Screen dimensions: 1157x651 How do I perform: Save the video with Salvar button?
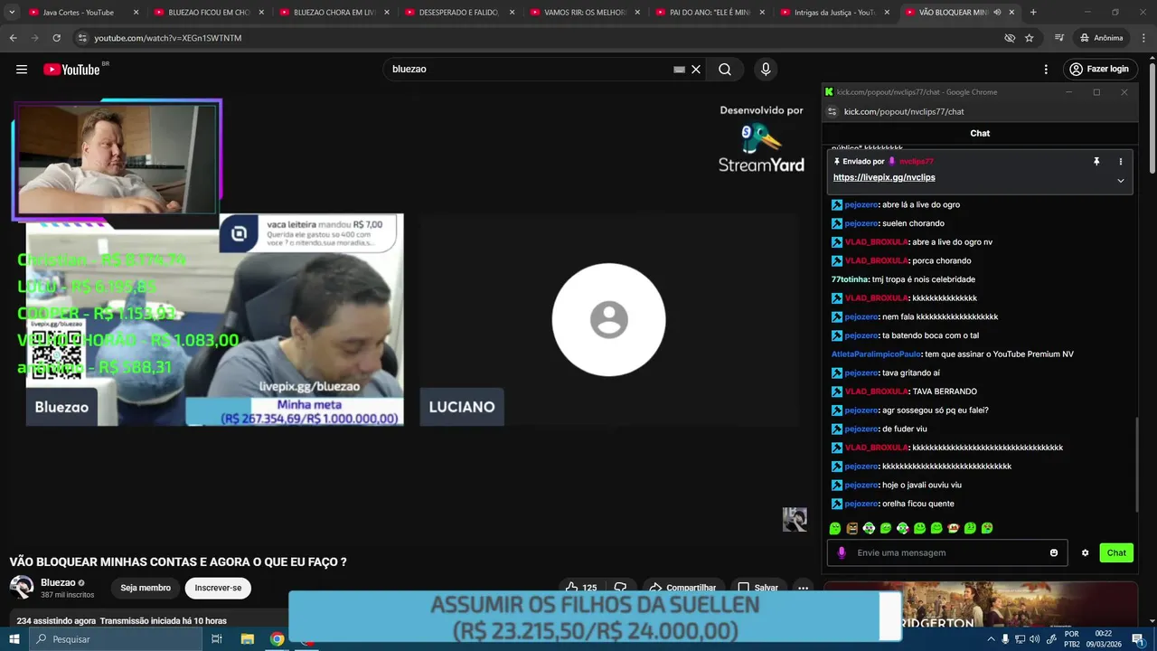[x=757, y=588]
